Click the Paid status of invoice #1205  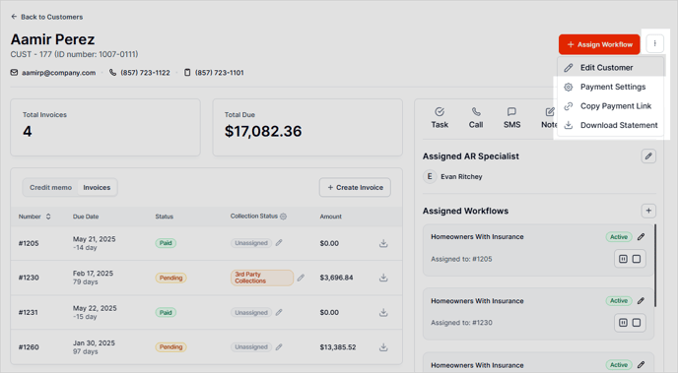[166, 243]
